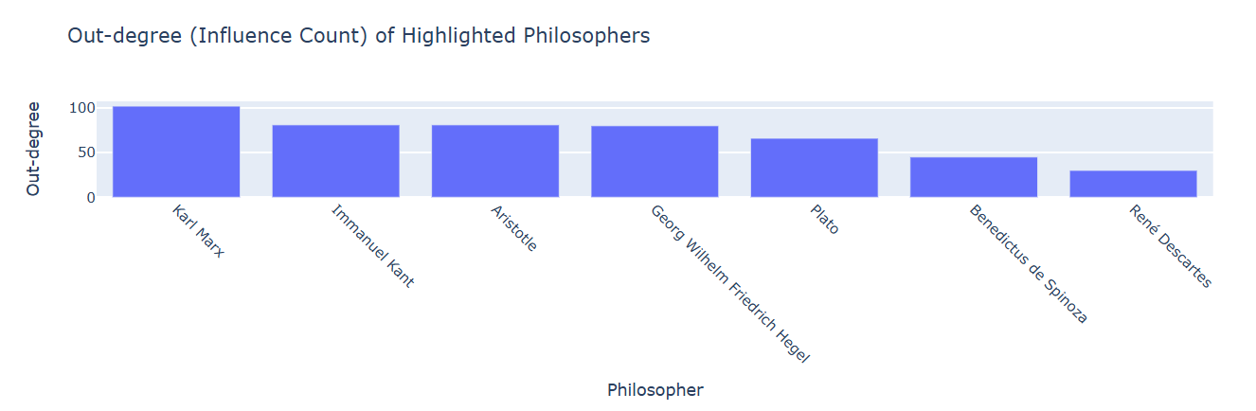Click the 'Plato' x-axis label
The image size is (1256, 411).
823,219
